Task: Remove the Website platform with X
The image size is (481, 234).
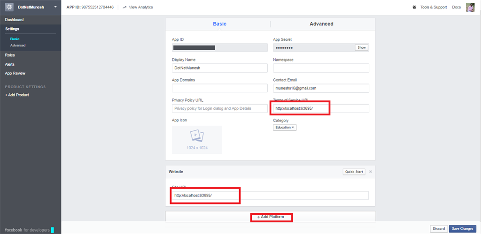Action: [371, 172]
